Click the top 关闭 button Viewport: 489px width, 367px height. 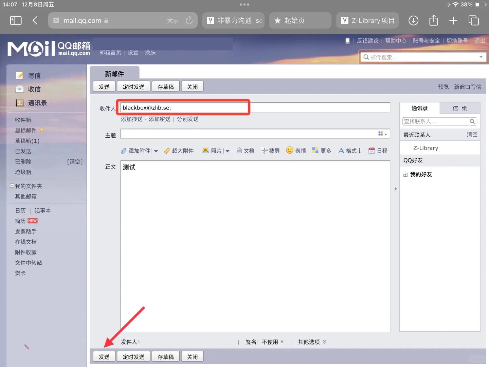coord(193,87)
